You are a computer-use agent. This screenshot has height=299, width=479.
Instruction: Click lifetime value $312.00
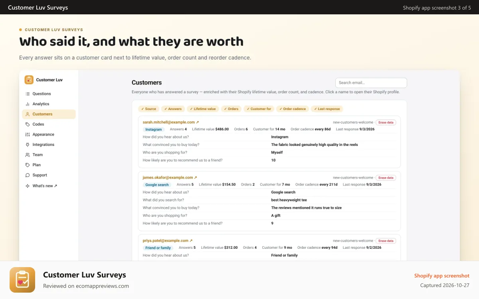tap(231, 248)
